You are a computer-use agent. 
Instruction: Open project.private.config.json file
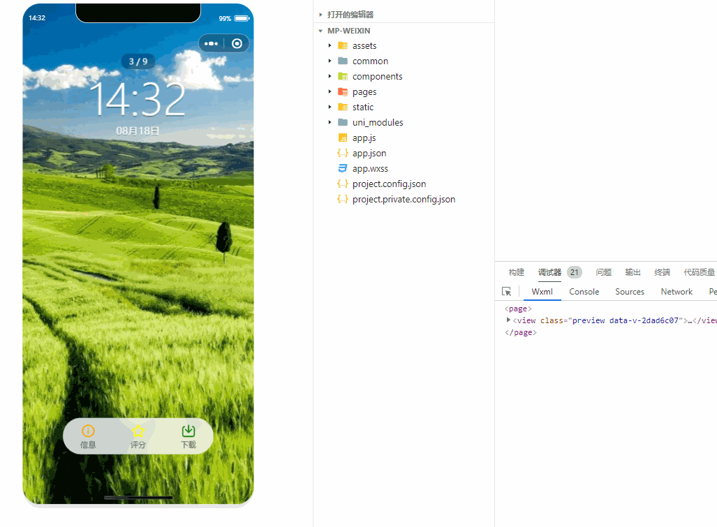pos(404,199)
